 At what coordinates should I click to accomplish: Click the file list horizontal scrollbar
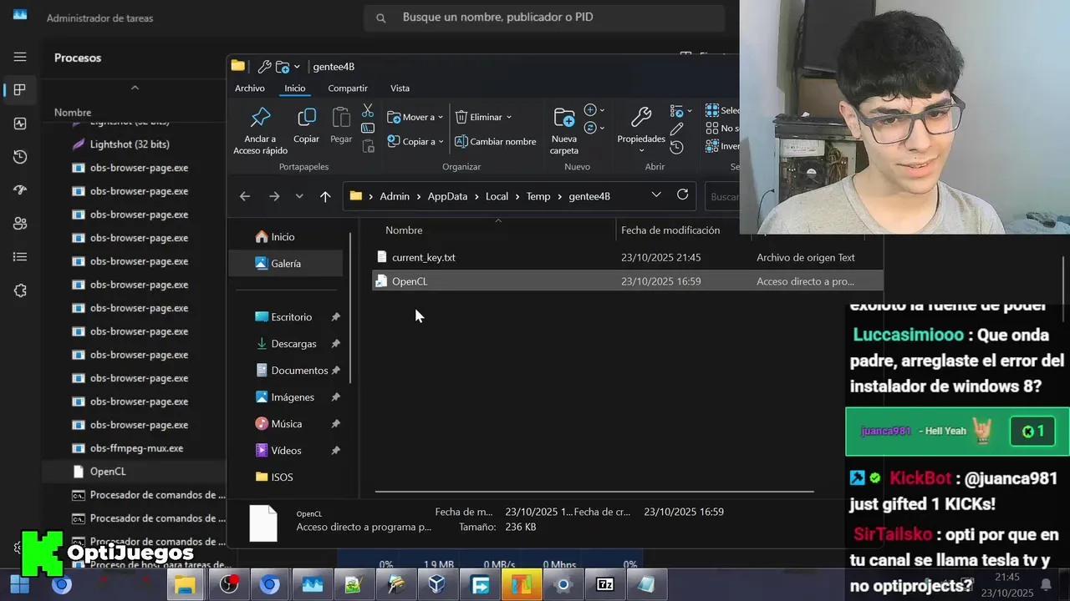pos(594,491)
